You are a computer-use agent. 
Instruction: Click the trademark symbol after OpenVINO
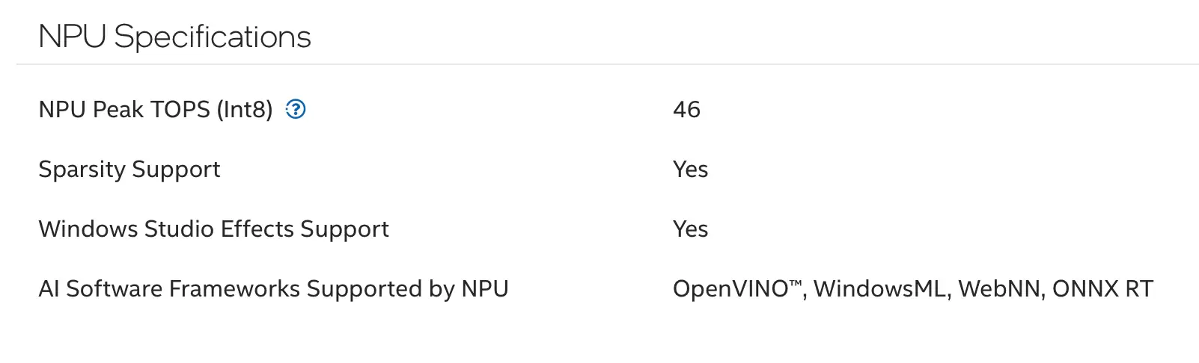[796, 284]
